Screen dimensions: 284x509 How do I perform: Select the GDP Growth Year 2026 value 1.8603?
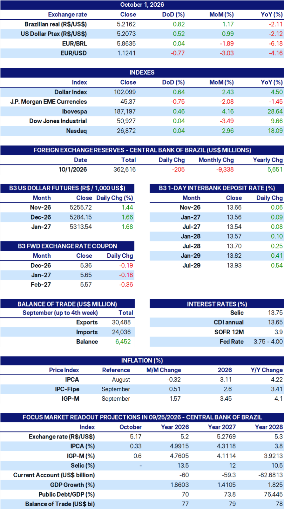pos(179,485)
